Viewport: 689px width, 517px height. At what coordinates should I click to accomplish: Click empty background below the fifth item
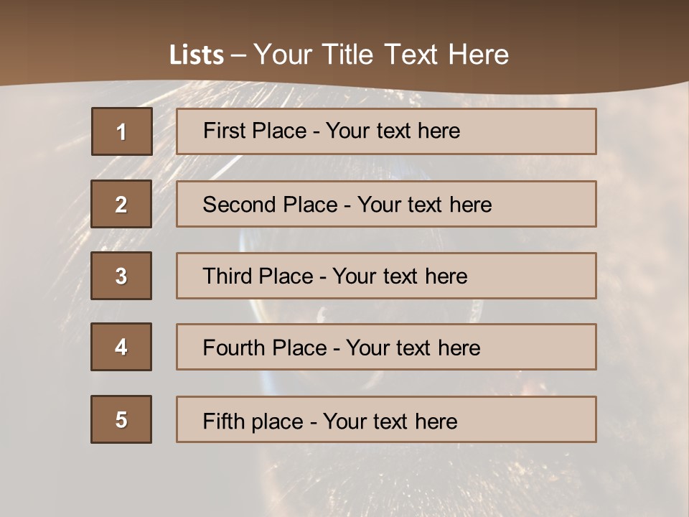pos(344,481)
